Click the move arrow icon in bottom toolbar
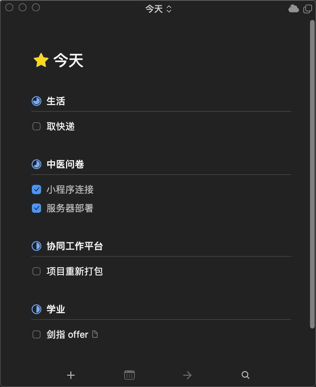This screenshot has height=387, width=316. pyautogui.click(x=187, y=375)
